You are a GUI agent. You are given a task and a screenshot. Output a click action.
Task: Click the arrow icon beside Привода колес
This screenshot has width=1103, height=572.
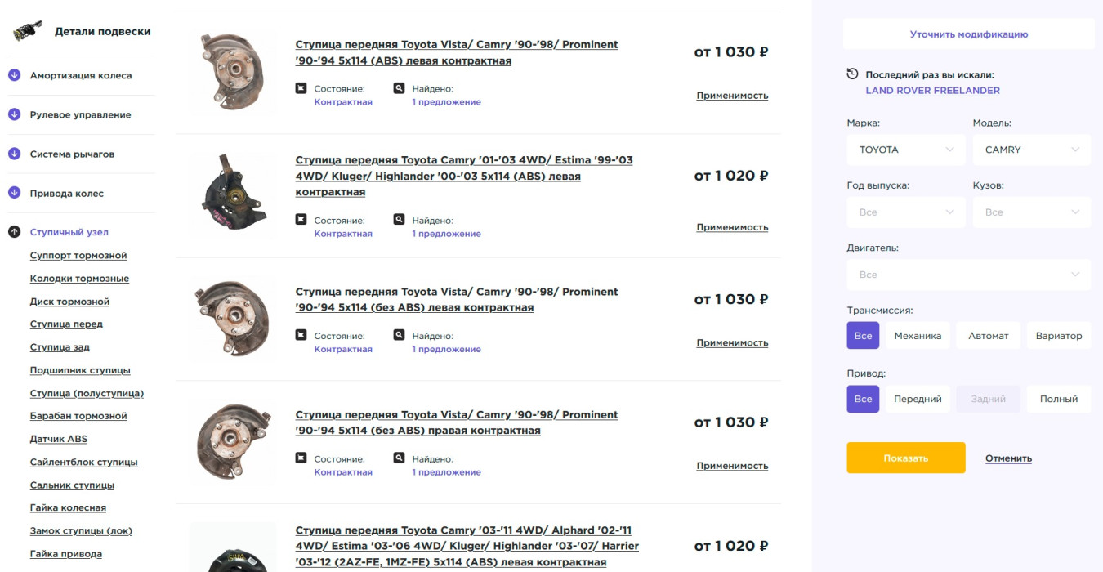tap(14, 193)
